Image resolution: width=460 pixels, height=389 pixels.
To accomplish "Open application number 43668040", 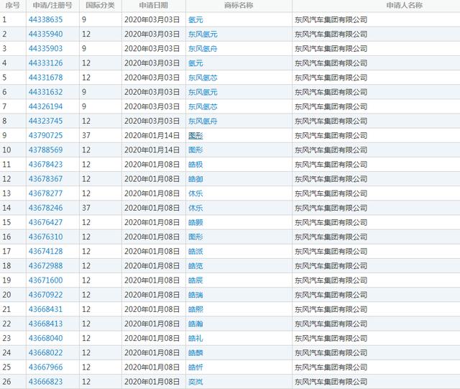I will (45, 338).
